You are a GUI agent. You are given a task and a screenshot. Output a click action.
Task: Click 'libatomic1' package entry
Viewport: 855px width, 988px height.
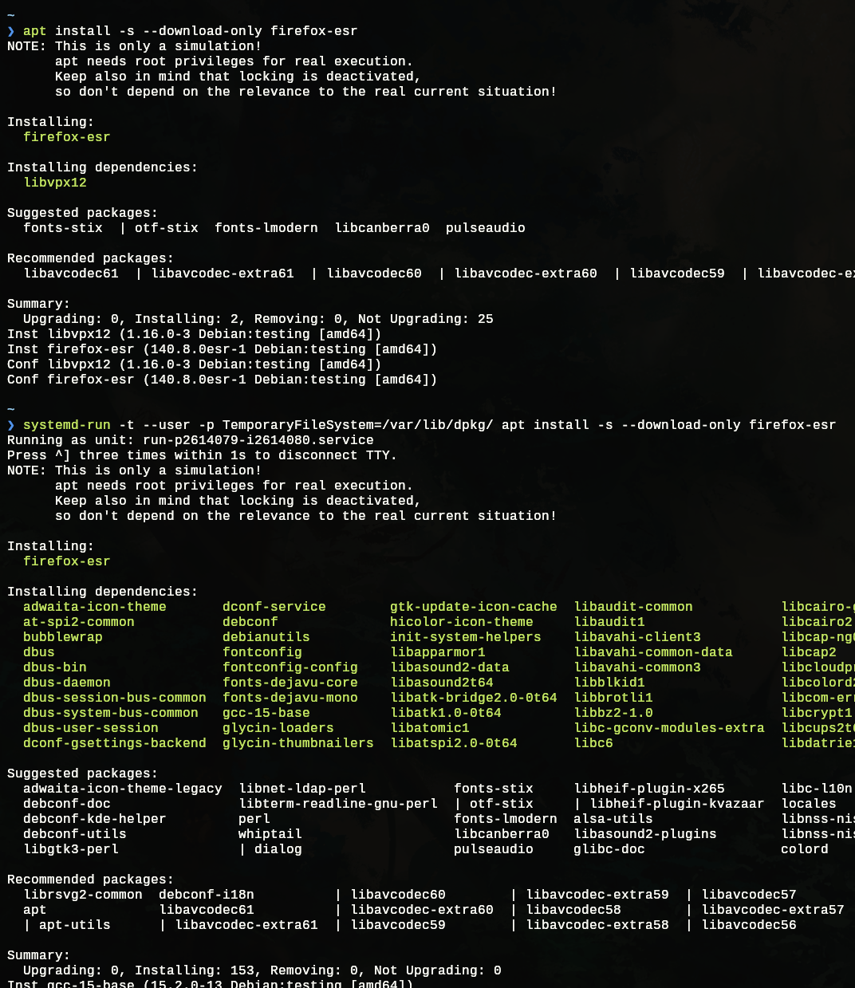point(430,728)
